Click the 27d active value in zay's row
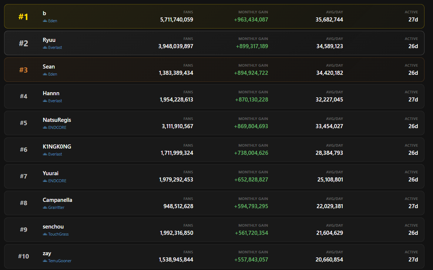This screenshot has width=433, height=270. (413, 260)
